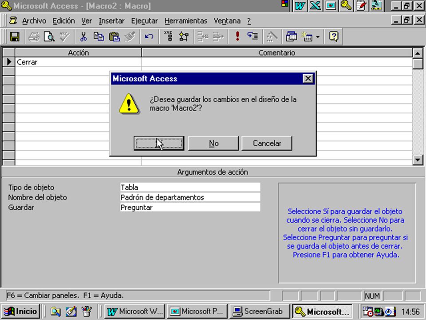Screen dimensions: 426x320
Task: Click the Access key icon in Office shortcut bar
Action: [346, 6]
